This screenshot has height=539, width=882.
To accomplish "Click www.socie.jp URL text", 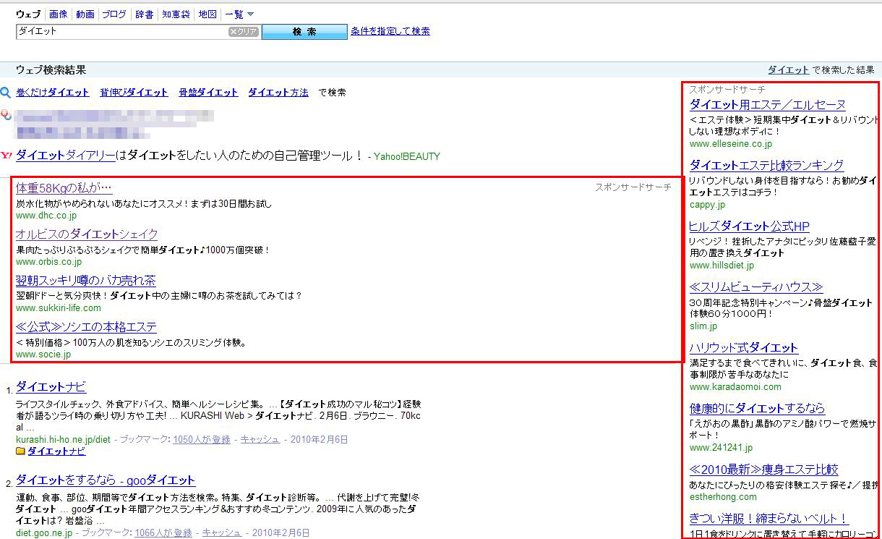I will pos(43,355).
